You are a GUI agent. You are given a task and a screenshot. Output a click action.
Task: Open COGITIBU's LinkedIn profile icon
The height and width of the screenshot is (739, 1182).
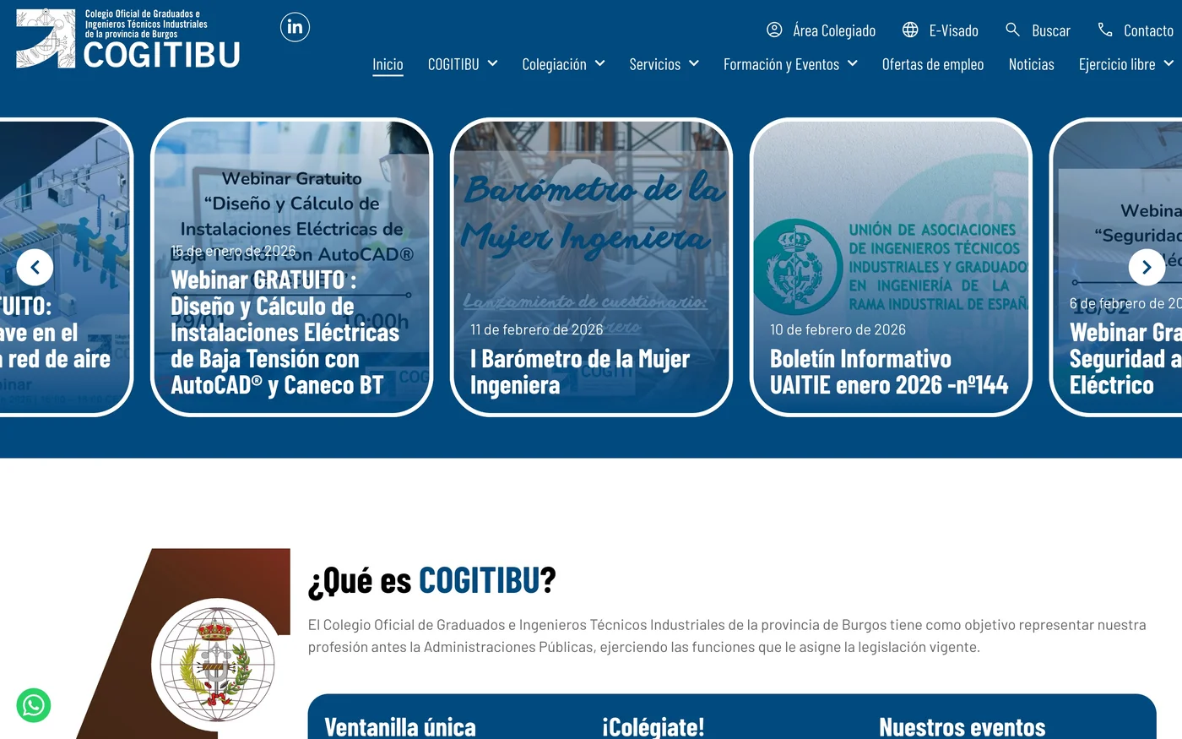[x=295, y=26]
